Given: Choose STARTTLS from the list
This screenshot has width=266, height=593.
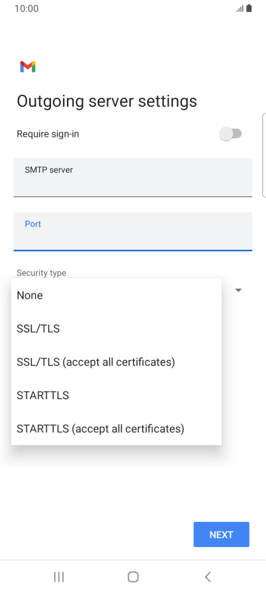Looking at the screenshot, I should (116, 395).
